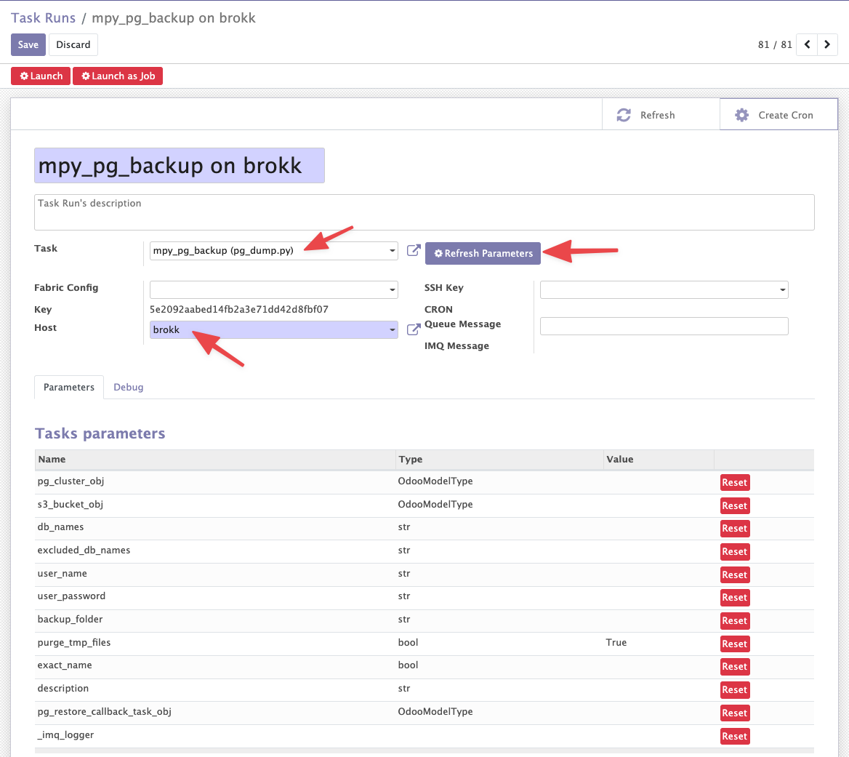Screen dimensions: 849x757
Task: Discard changes to the record
Action: [x=73, y=44]
